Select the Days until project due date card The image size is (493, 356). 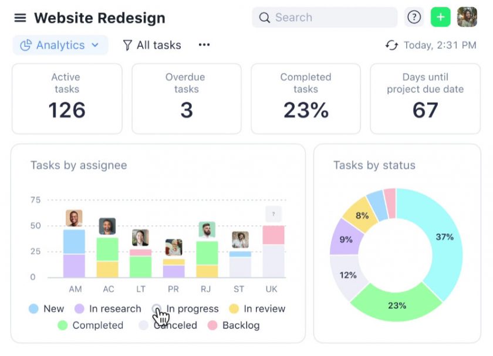[x=425, y=99]
